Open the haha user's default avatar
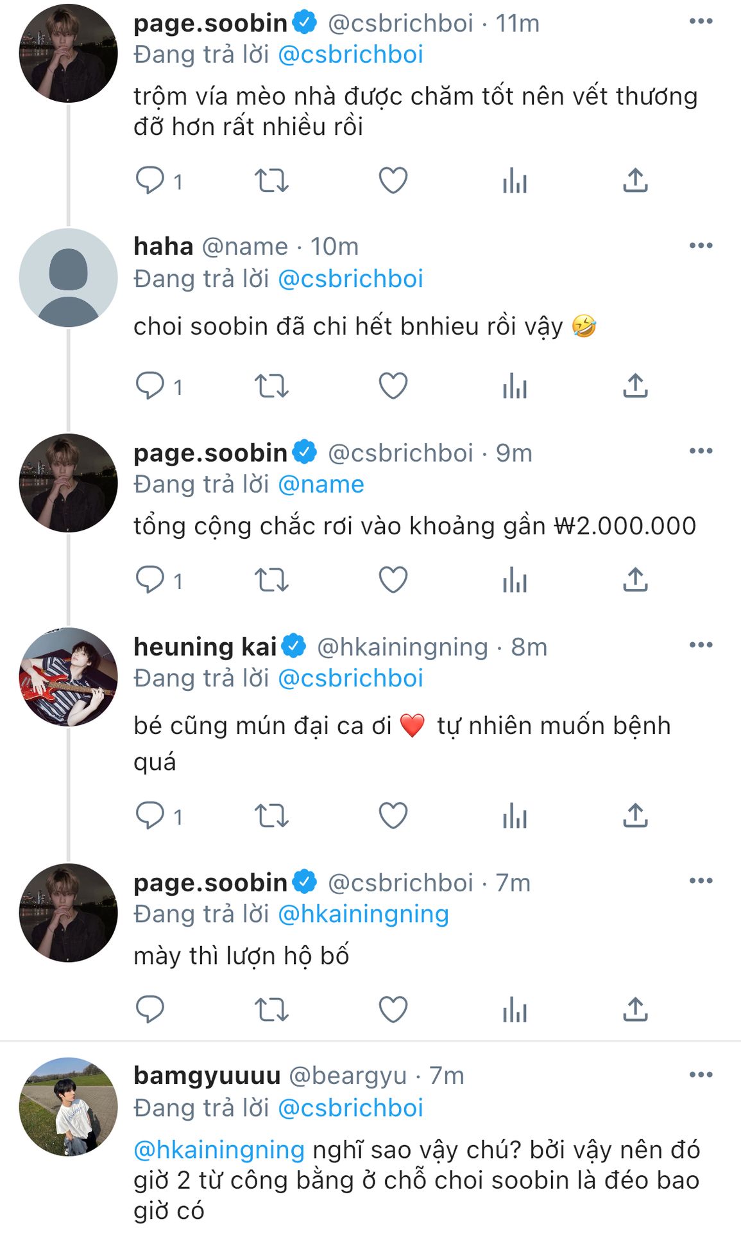Image resolution: width=741 pixels, height=1233 pixels. click(69, 277)
